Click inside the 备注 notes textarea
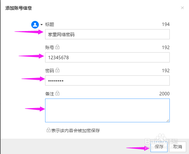Screen dimensions: 189x154 click(x=107, y=110)
